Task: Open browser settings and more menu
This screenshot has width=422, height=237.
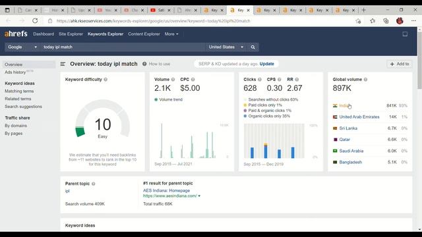Action: (413, 21)
